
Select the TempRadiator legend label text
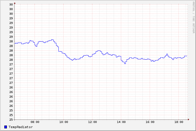[x=20, y=127]
